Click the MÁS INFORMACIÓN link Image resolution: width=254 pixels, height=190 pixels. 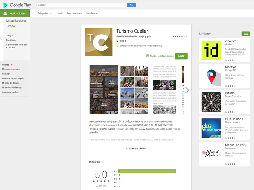[136, 149]
